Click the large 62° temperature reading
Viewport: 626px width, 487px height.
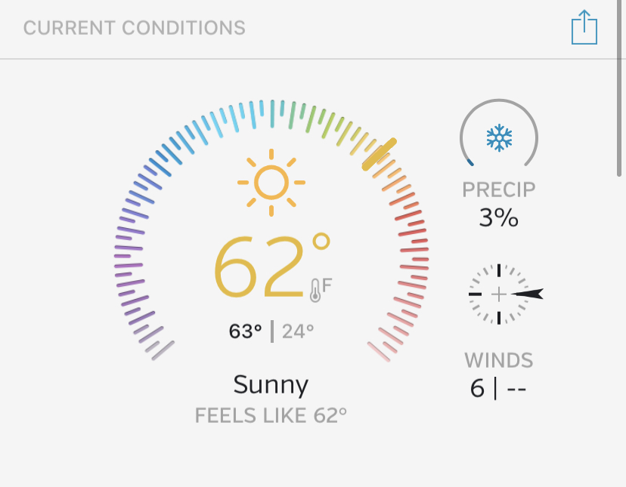click(272, 266)
